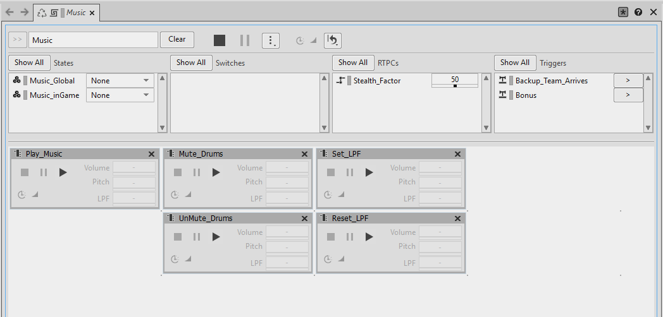The image size is (663, 317).
Task: Click the Music session name field
Action: click(x=93, y=40)
